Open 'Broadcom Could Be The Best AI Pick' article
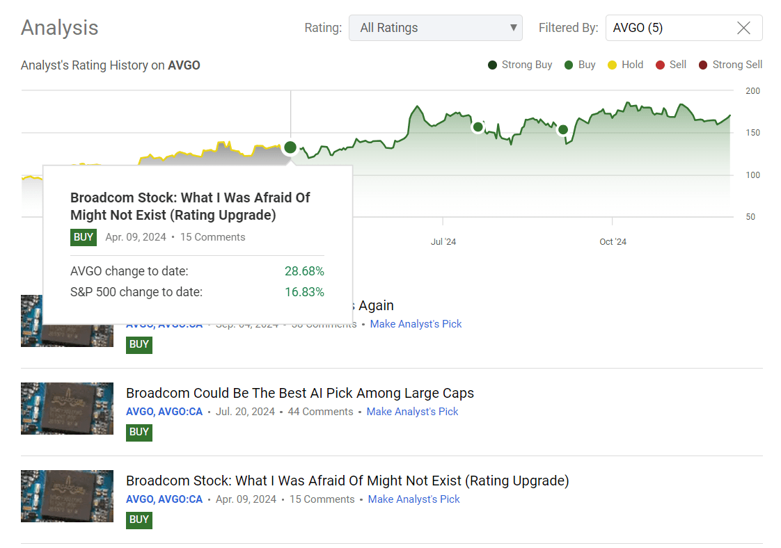The height and width of the screenshot is (548, 781). pyautogui.click(x=300, y=393)
